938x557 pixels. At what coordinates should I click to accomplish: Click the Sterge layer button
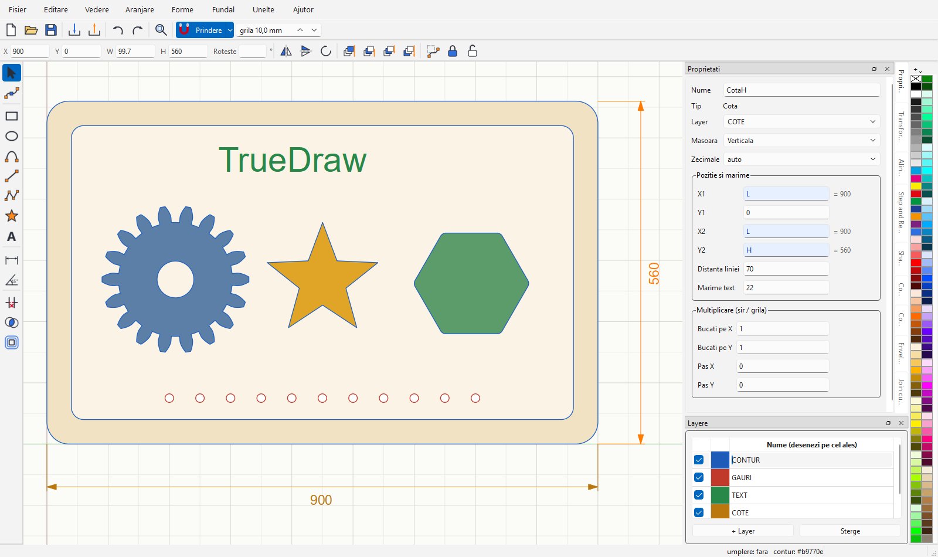pyautogui.click(x=850, y=531)
